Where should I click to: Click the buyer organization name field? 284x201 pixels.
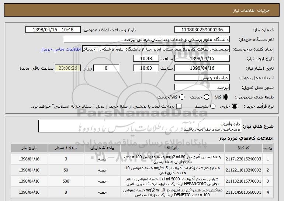147,39
